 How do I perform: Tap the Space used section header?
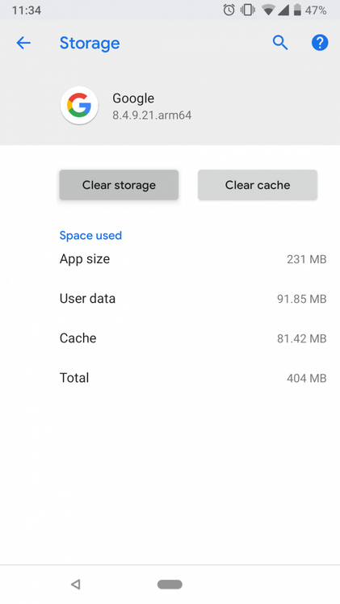point(90,235)
